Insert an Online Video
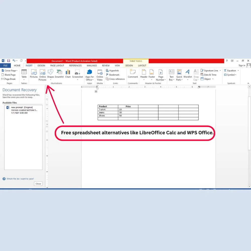251x251 pixels. [x=100, y=75]
